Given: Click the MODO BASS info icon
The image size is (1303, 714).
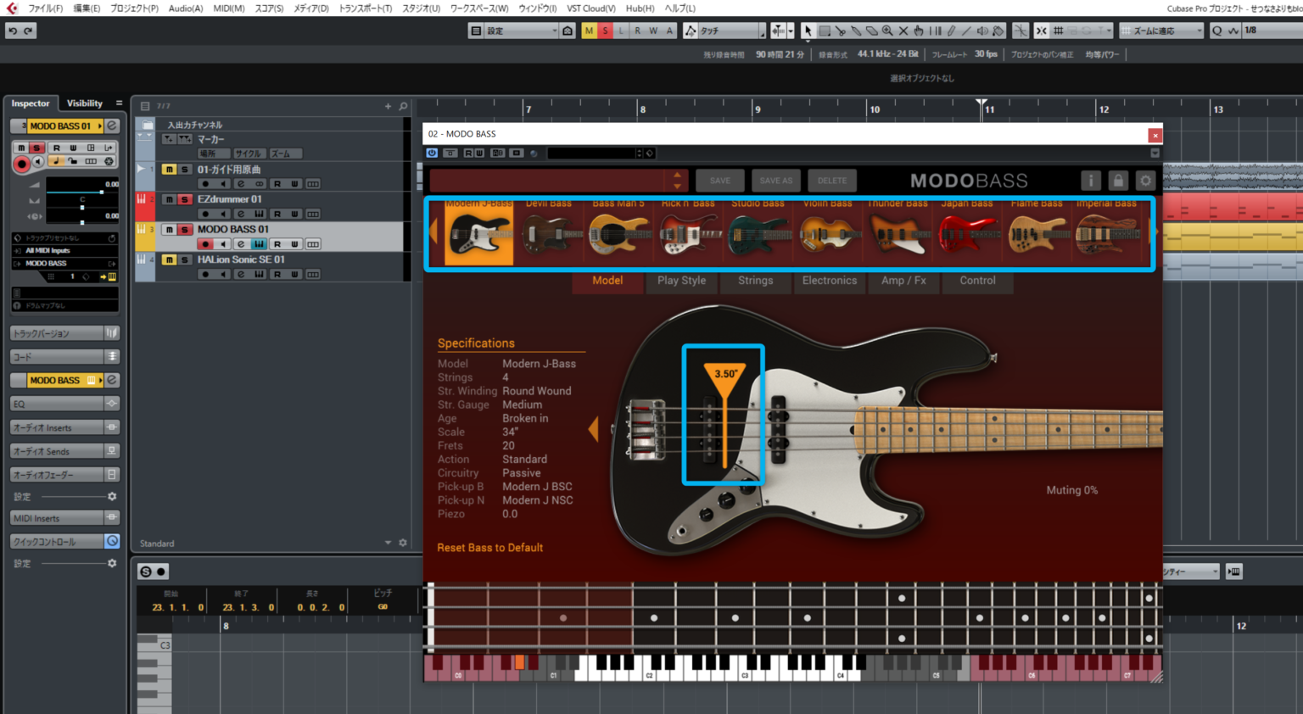Looking at the screenshot, I should point(1093,179).
